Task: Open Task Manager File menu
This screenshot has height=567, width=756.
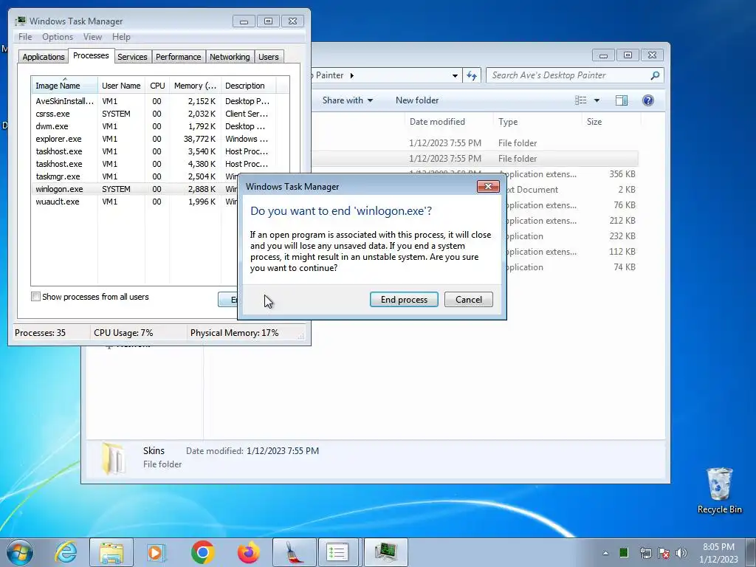Action: point(25,37)
